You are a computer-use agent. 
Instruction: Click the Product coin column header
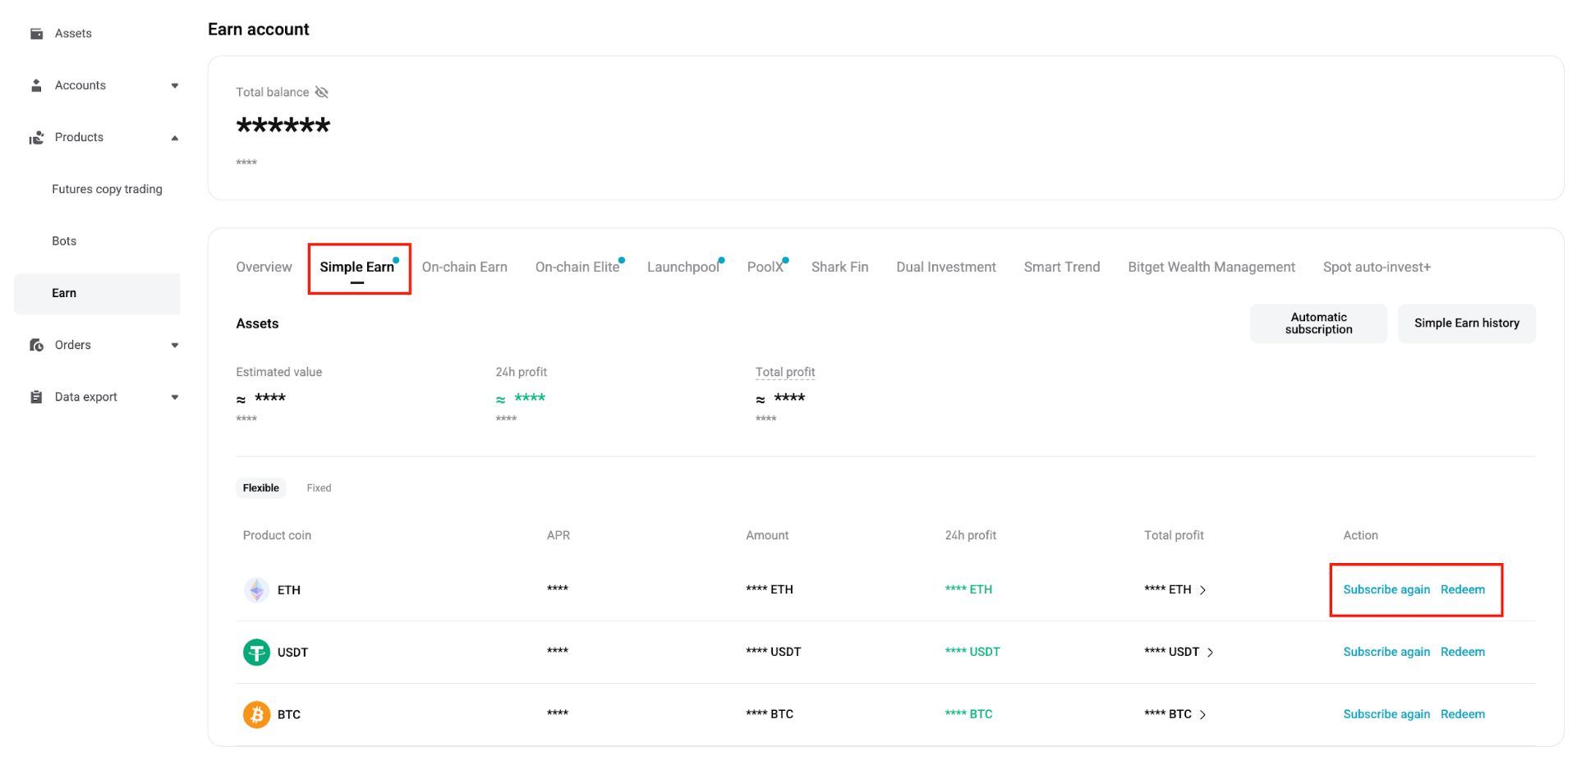tap(277, 535)
